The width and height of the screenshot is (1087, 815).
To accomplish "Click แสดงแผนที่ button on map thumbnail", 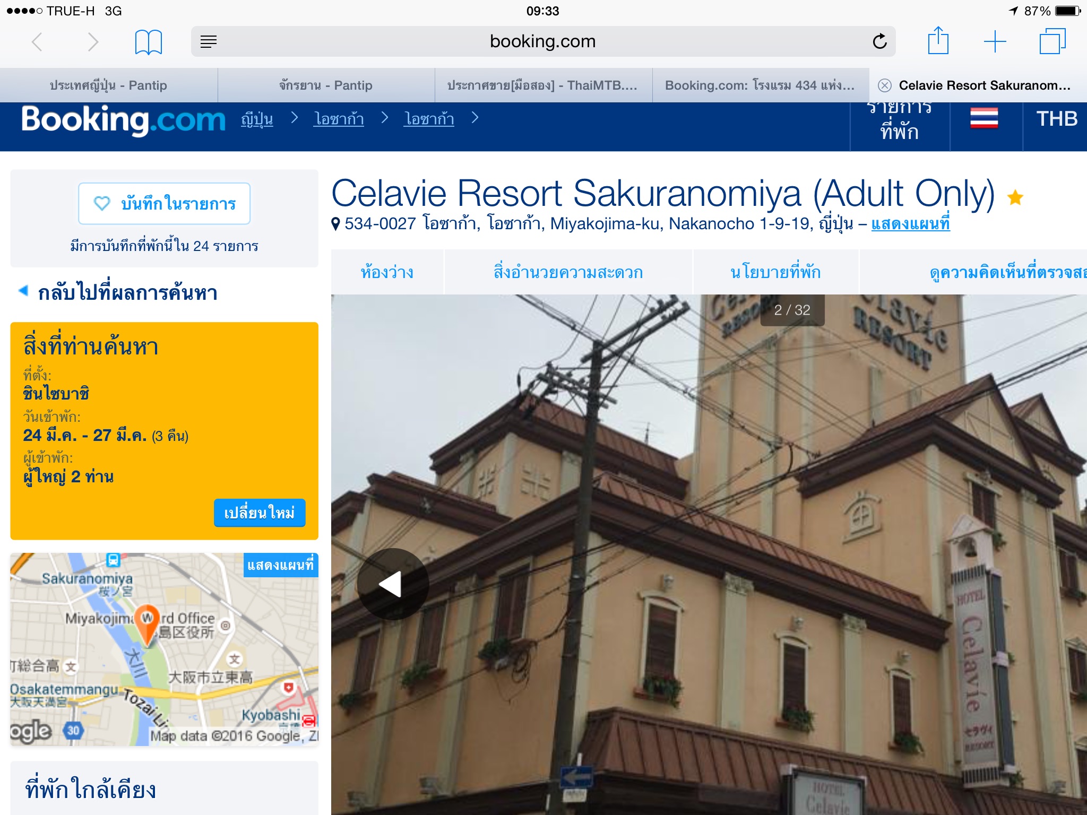I will coord(281,565).
